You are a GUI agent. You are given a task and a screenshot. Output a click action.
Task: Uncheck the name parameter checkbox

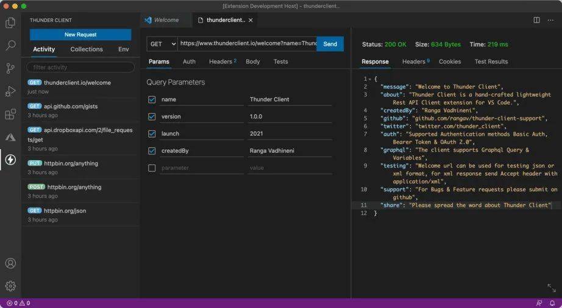tap(152, 99)
